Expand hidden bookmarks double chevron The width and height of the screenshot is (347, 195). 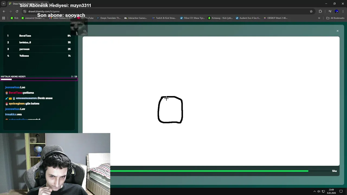click(319, 18)
